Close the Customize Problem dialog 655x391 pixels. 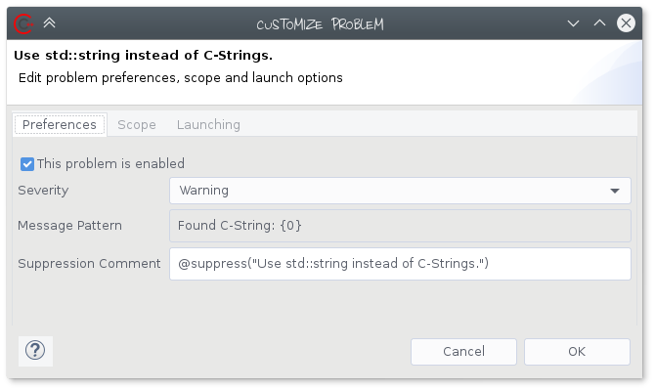(626, 23)
